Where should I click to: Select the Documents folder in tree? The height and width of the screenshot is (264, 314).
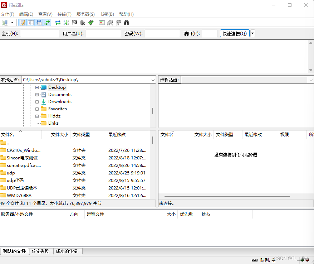pos(60,95)
